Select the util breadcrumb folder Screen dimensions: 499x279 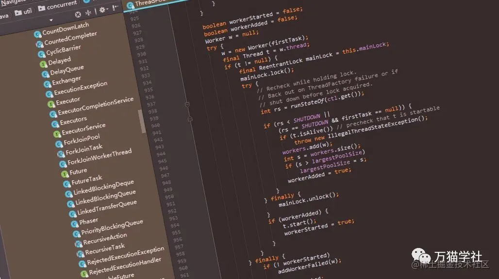23,13
